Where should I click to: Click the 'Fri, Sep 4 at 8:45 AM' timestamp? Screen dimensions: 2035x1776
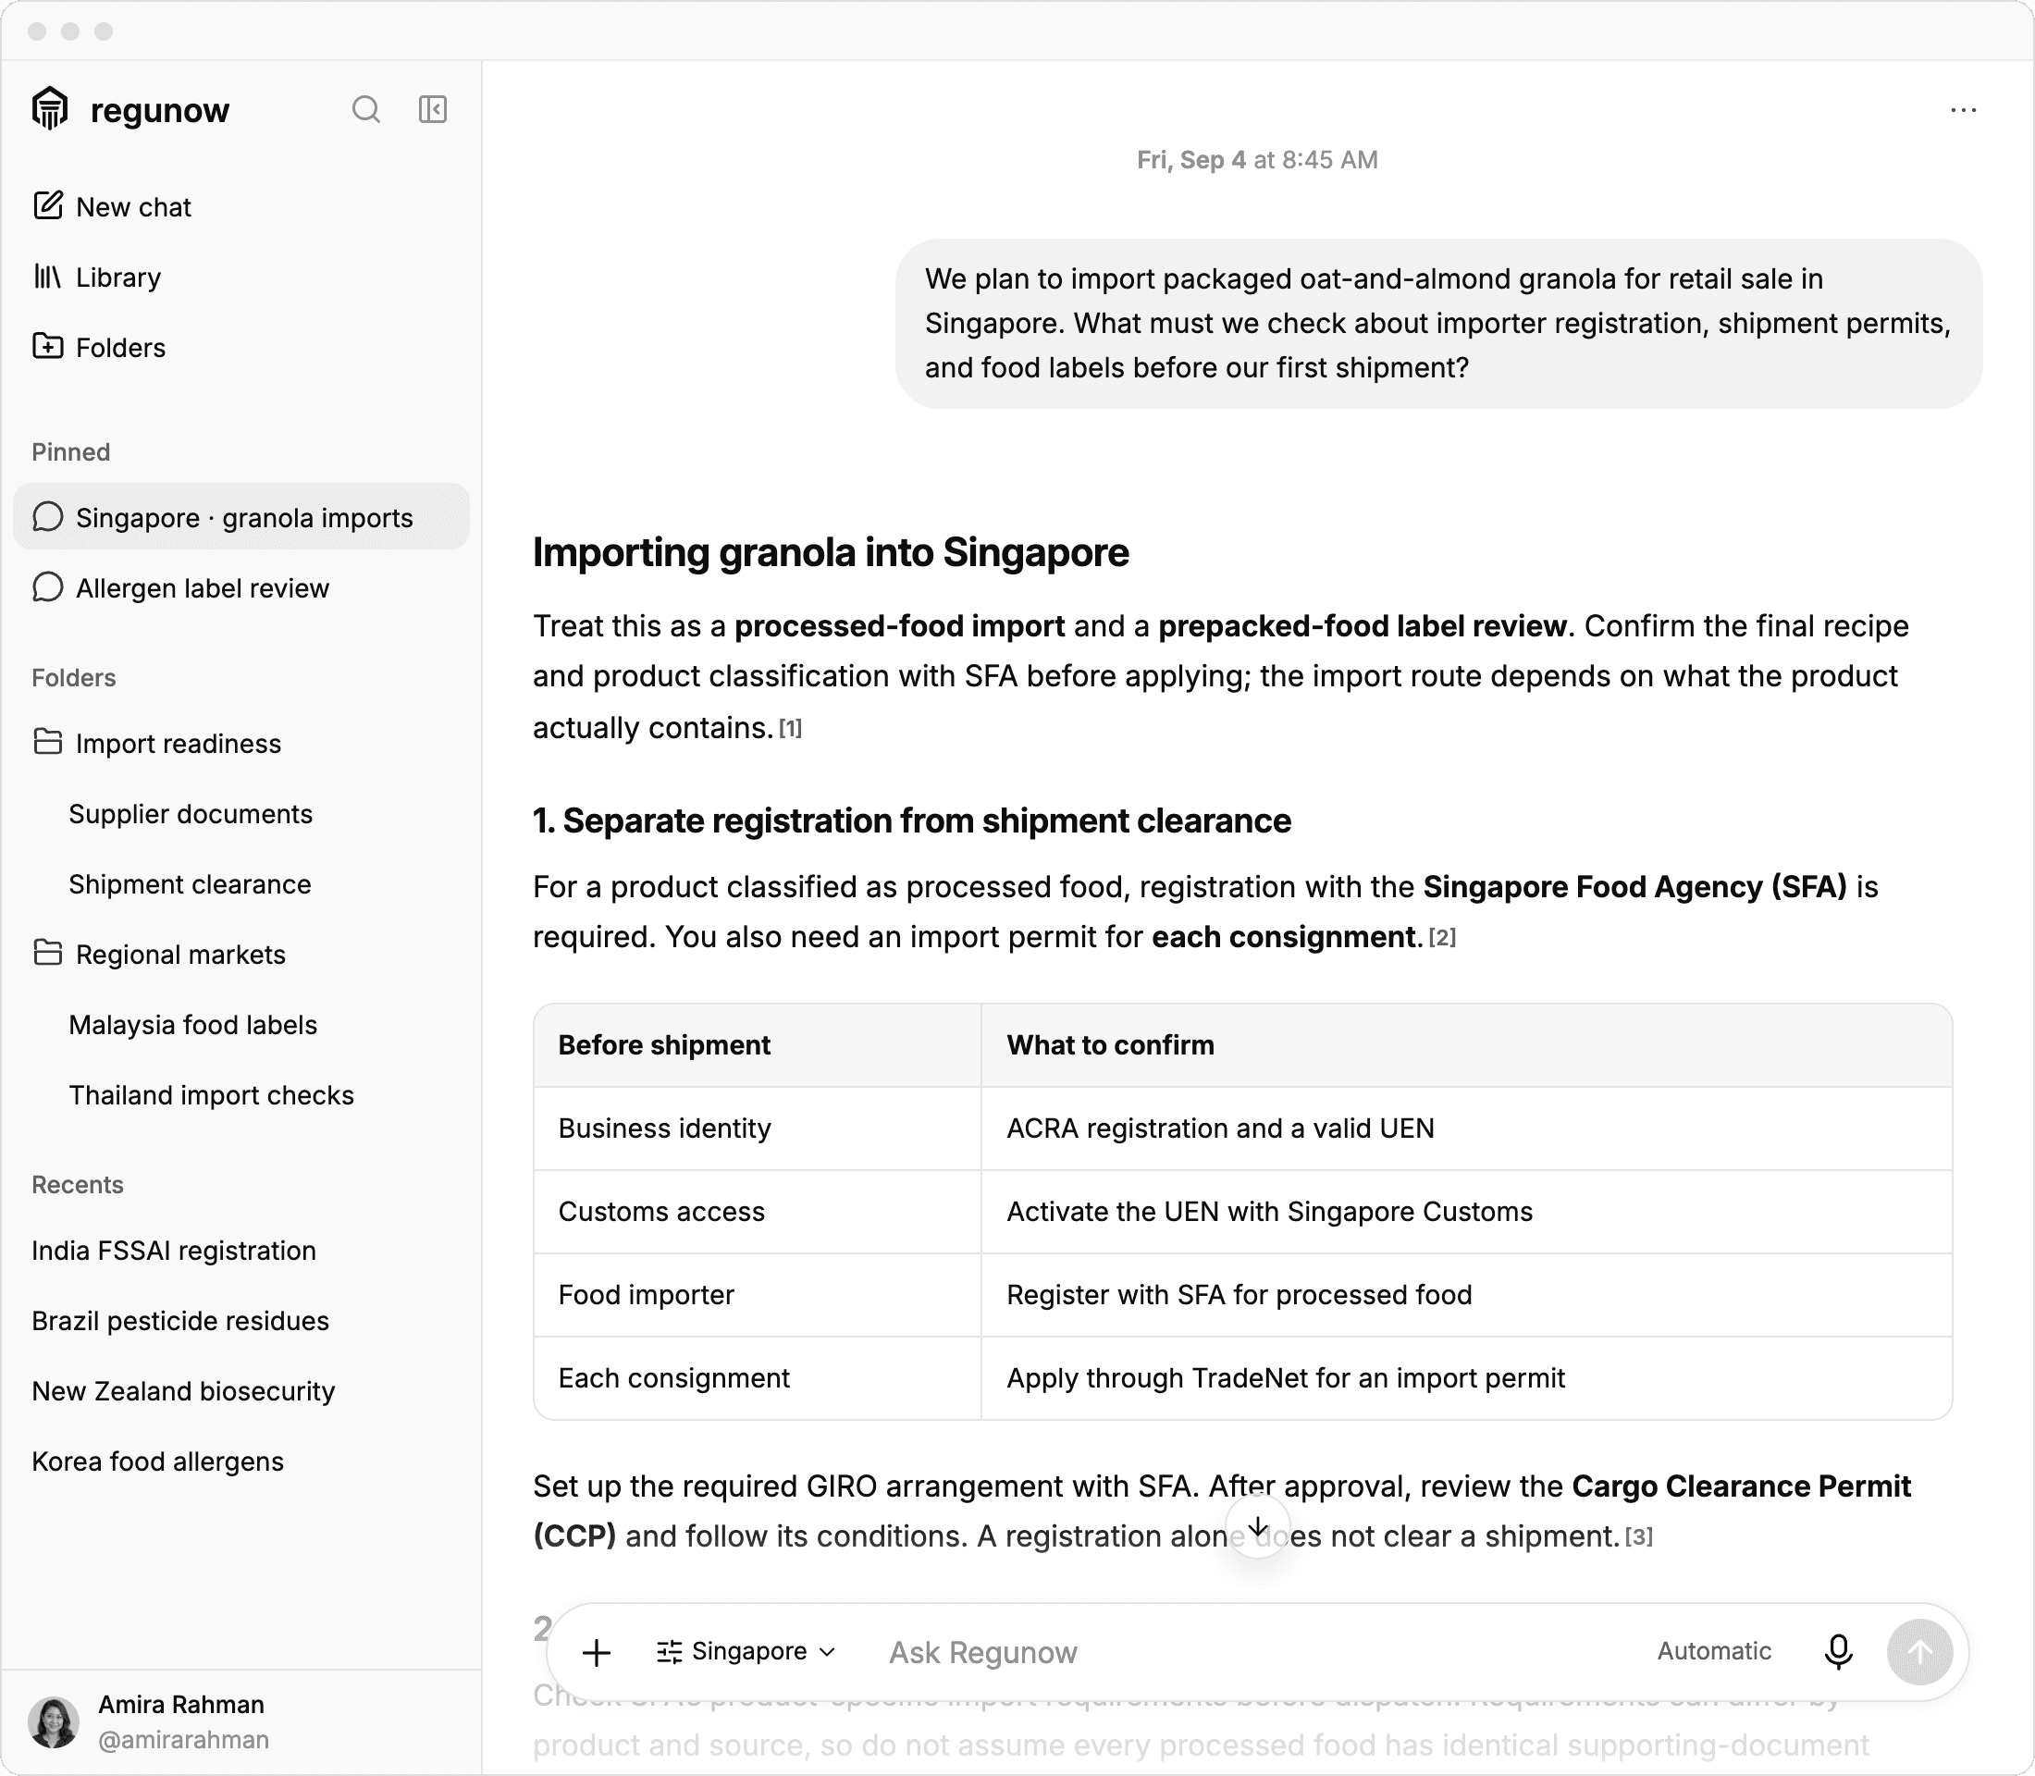(x=1257, y=161)
